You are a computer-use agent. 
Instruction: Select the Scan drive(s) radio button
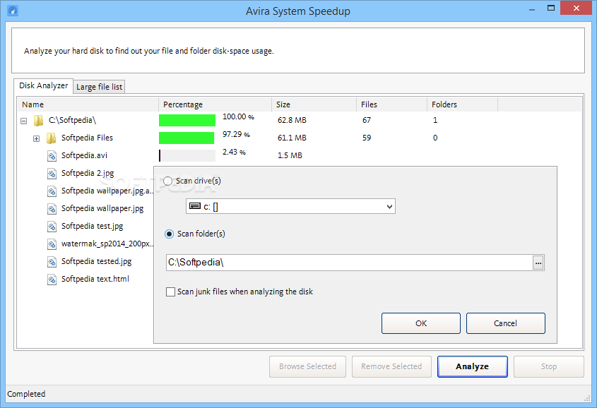tap(167, 181)
